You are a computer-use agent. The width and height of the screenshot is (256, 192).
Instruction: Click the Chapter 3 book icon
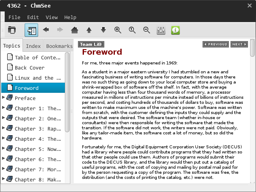pos(10,128)
